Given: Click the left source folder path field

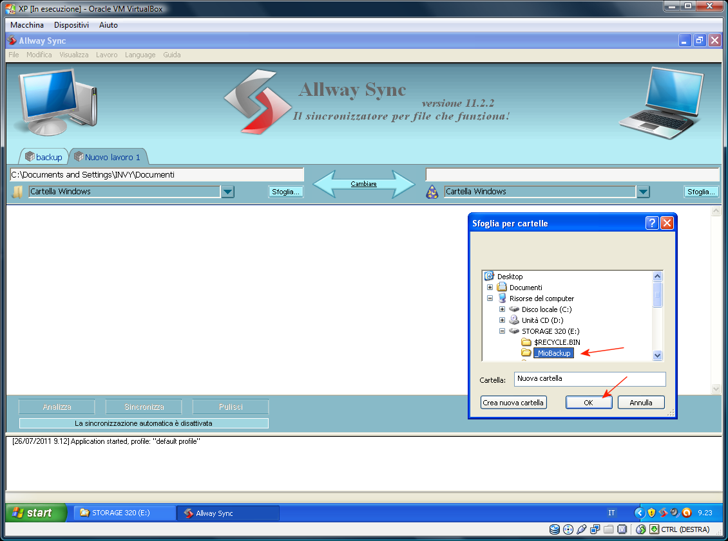Looking at the screenshot, I should (157, 175).
